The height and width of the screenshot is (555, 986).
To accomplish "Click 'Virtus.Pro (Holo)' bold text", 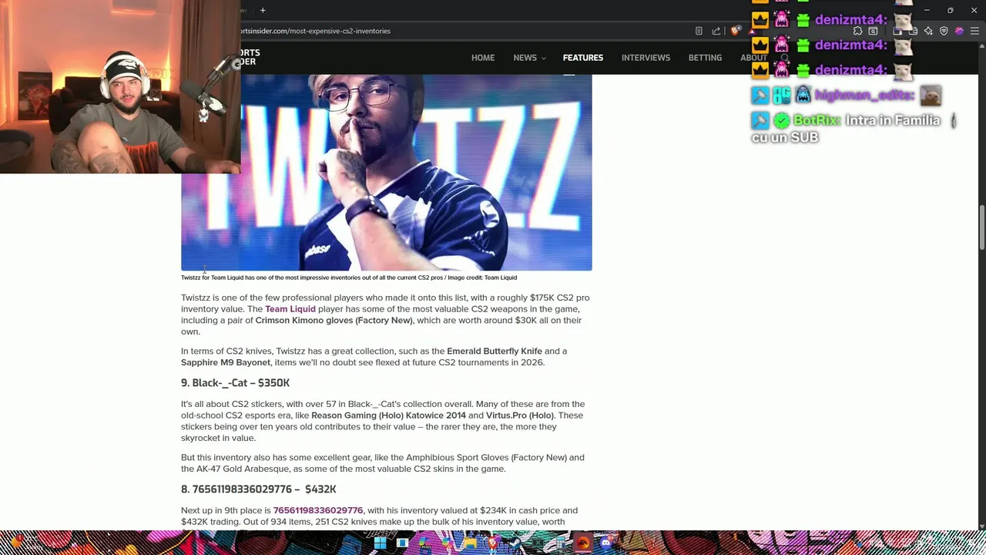I will click(x=520, y=415).
